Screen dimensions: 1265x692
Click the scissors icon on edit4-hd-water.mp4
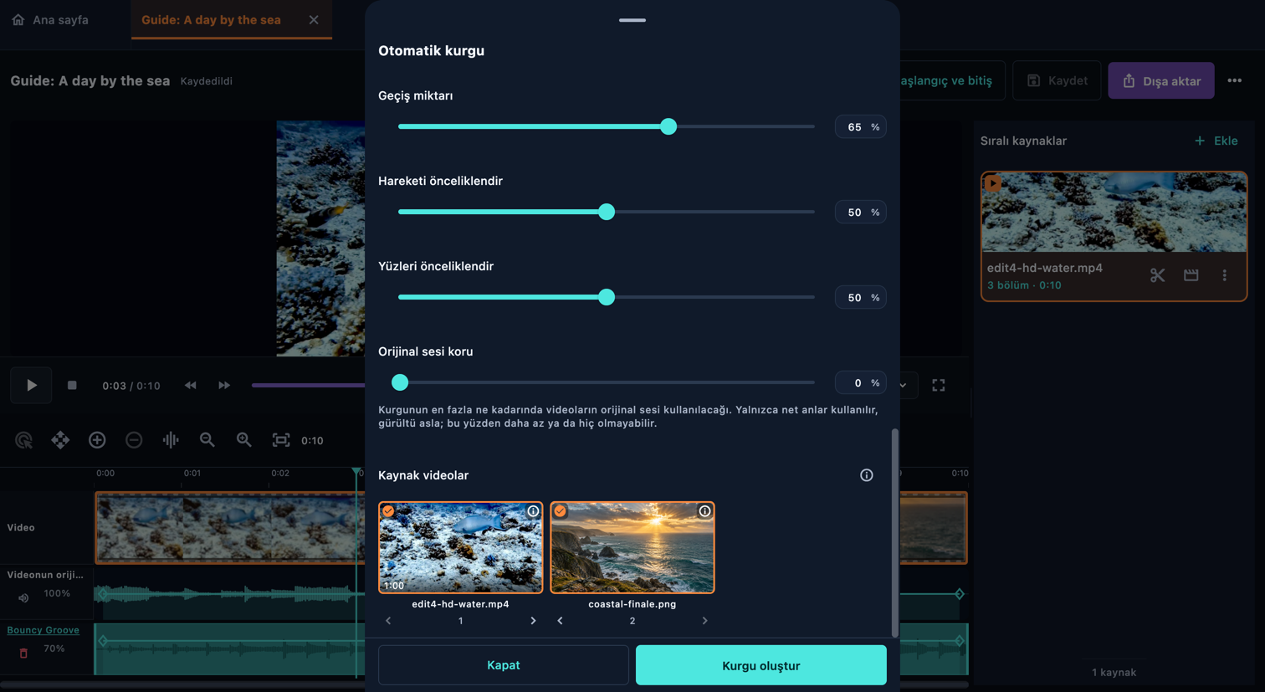[x=1157, y=275]
